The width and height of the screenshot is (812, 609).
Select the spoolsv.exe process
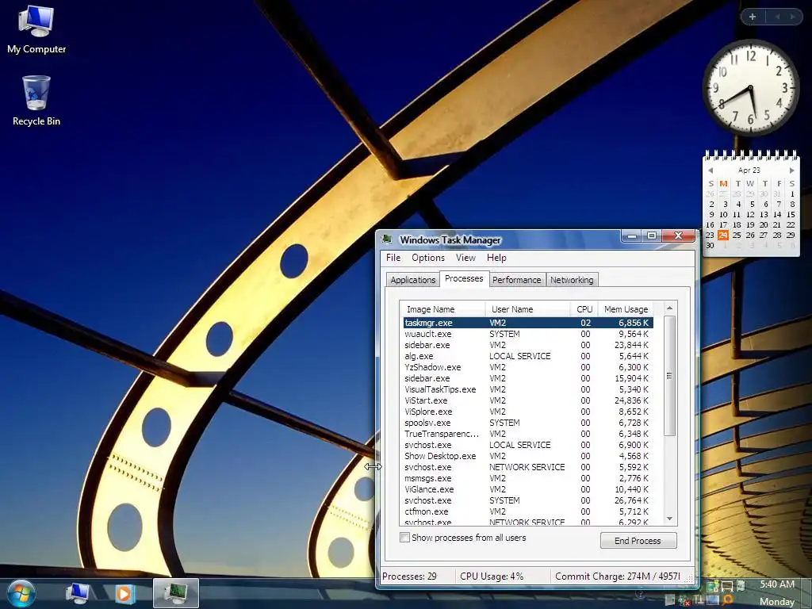pos(427,423)
